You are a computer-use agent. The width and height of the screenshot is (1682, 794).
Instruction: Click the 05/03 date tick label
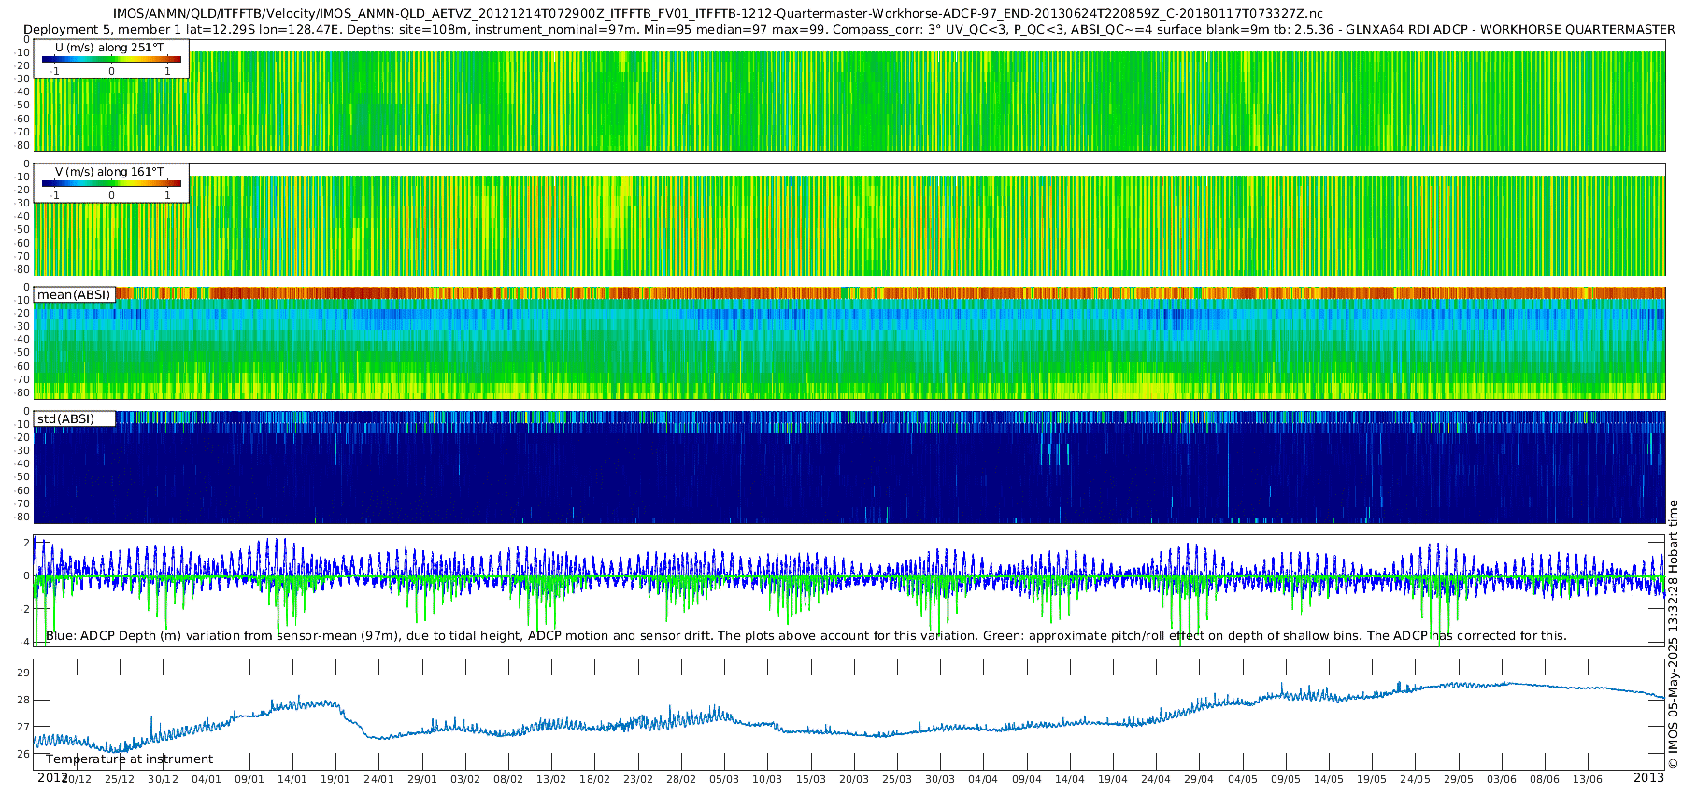[724, 779]
